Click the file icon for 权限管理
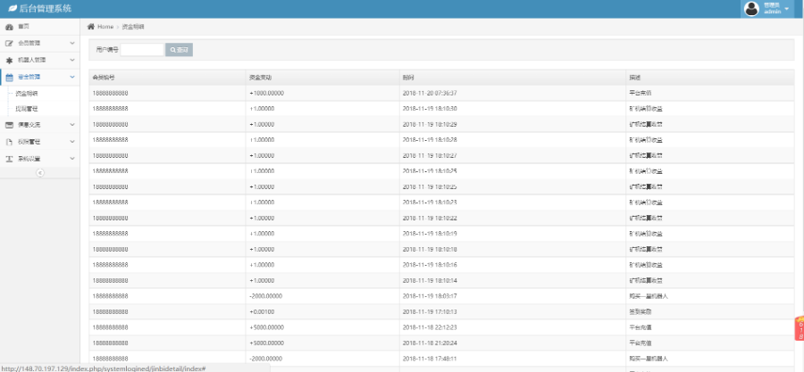Screen dimensions: 804x372 [x=9, y=142]
